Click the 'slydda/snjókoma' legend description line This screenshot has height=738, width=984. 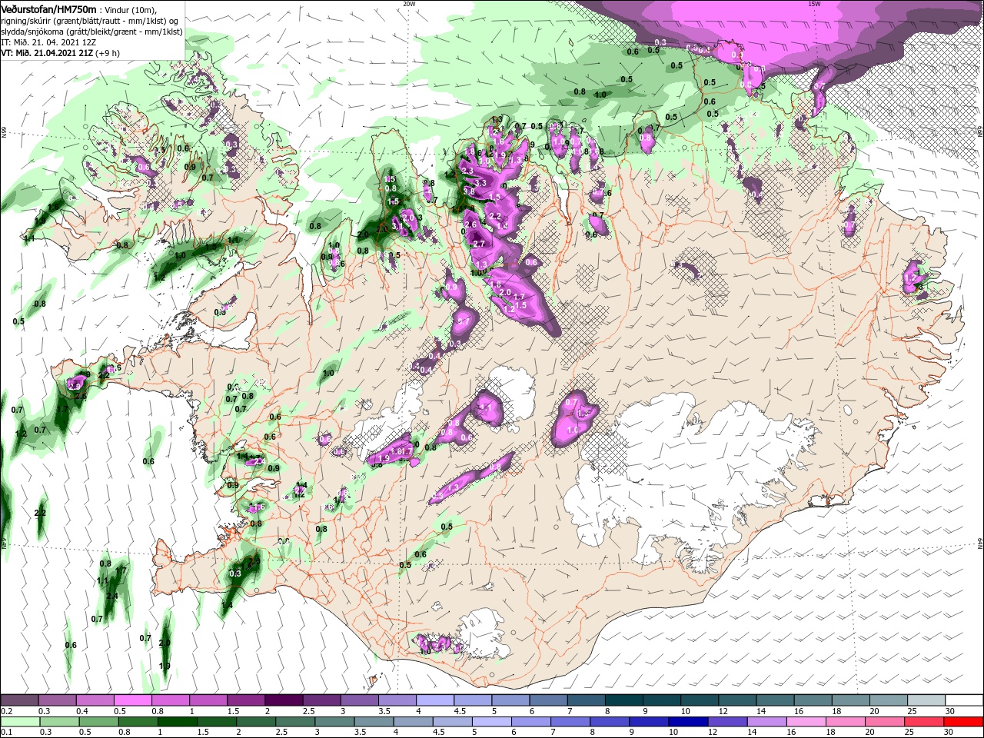coord(90,32)
